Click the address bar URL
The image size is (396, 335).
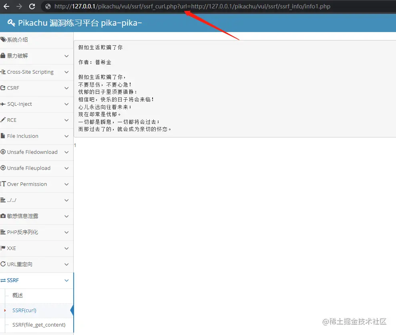click(x=192, y=6)
